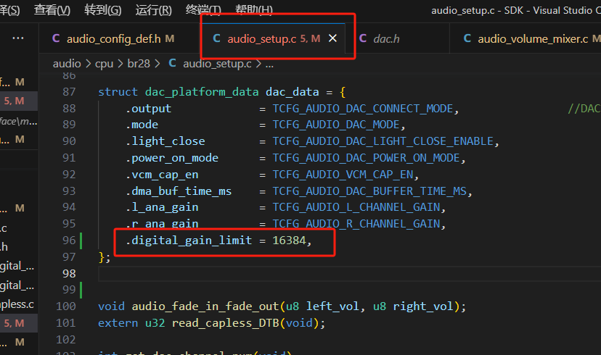Click TCFG_AUDIO_VCM_CAP_EN macro
This screenshot has width=601, height=355.
tap(343, 175)
